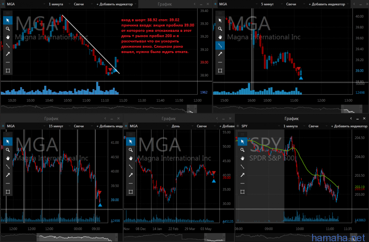
Task: Open the "15 минут" timeframe dropdown
Action: click(59, 126)
